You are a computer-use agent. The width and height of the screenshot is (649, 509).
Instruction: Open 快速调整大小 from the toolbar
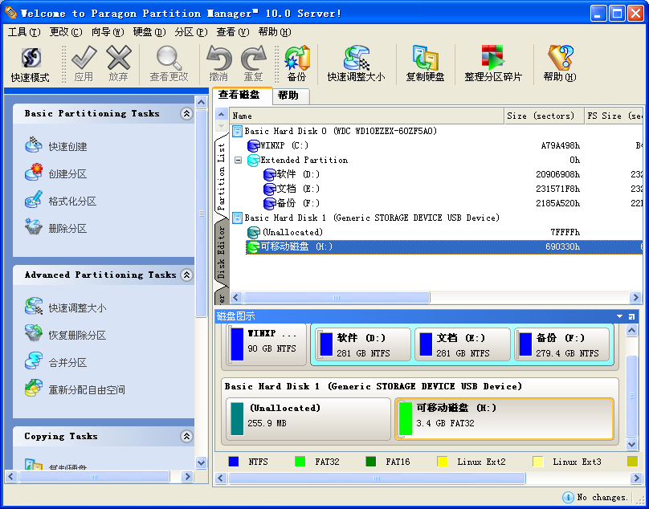356,64
